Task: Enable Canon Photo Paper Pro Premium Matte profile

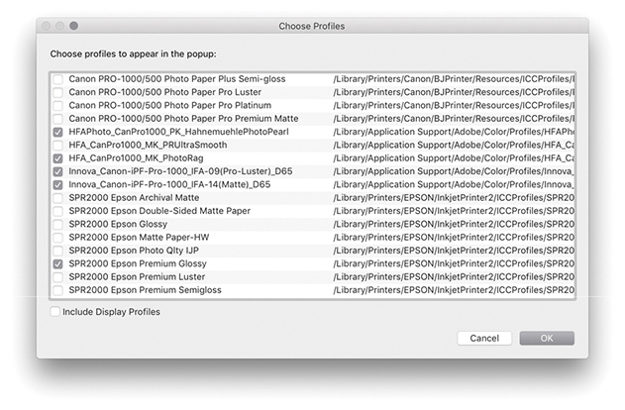Action: [57, 118]
